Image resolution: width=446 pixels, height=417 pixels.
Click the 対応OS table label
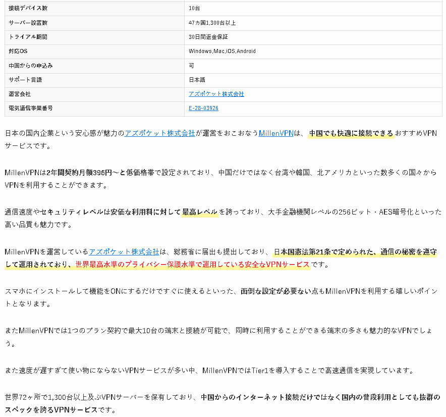18,51
